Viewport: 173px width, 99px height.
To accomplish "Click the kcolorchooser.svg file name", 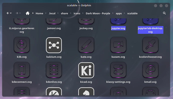I will pyautogui.click(x=150, y=57).
